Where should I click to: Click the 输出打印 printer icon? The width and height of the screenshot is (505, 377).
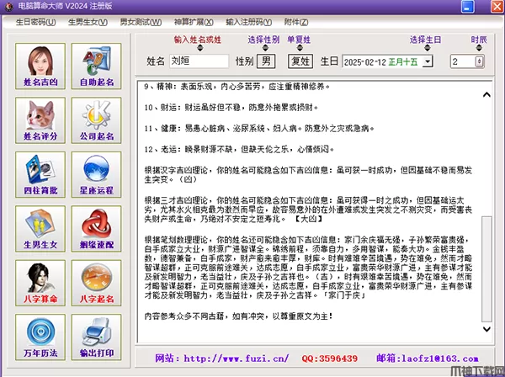click(x=96, y=337)
